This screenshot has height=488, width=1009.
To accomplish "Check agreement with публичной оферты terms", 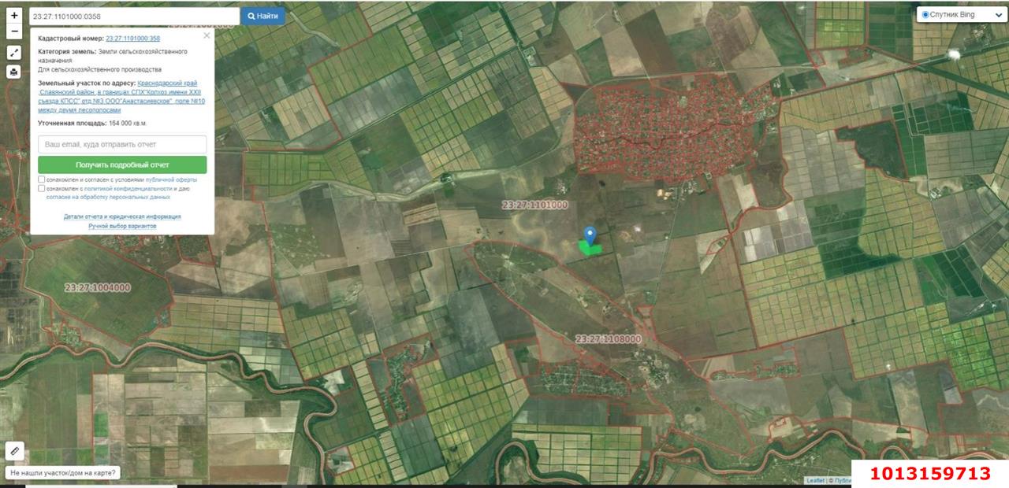I will (41, 179).
